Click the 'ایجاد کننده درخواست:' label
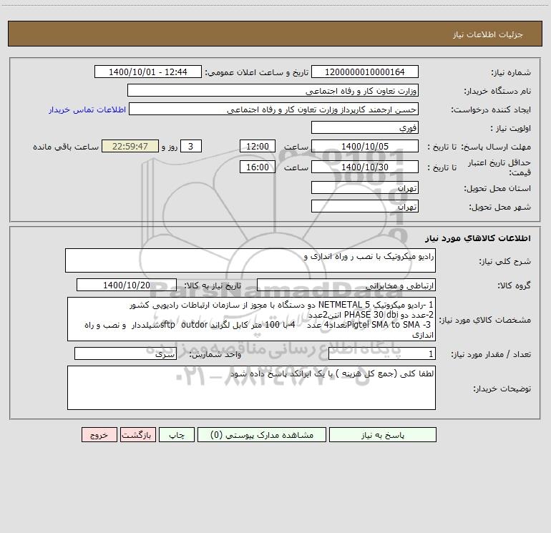The height and width of the screenshot is (533, 551). coord(491,109)
